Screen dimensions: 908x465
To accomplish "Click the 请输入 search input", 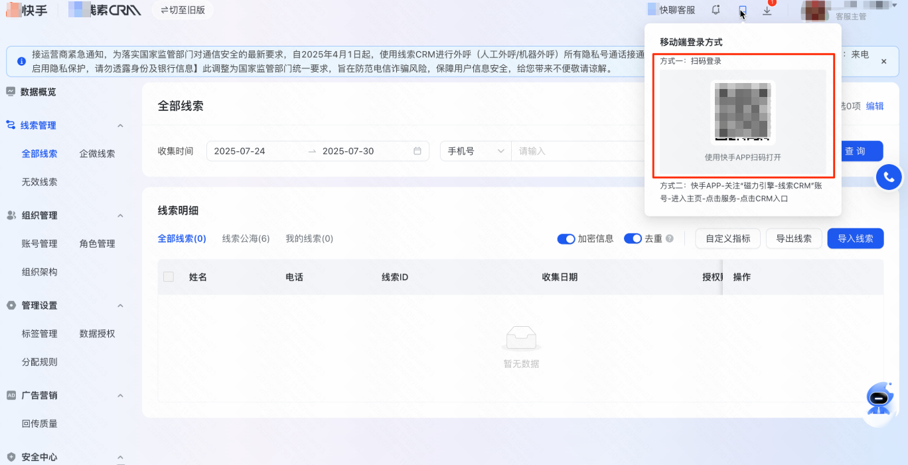I will 577,151.
